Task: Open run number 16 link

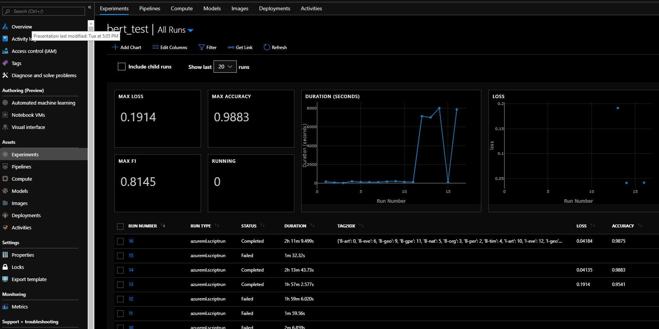Action: pos(131,241)
